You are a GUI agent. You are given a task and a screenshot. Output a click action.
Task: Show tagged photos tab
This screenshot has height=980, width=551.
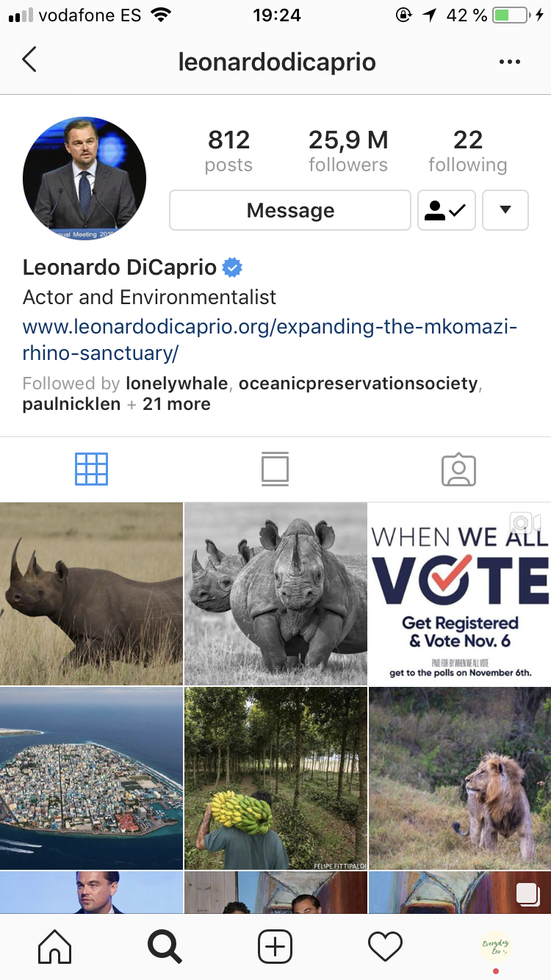coord(459,469)
